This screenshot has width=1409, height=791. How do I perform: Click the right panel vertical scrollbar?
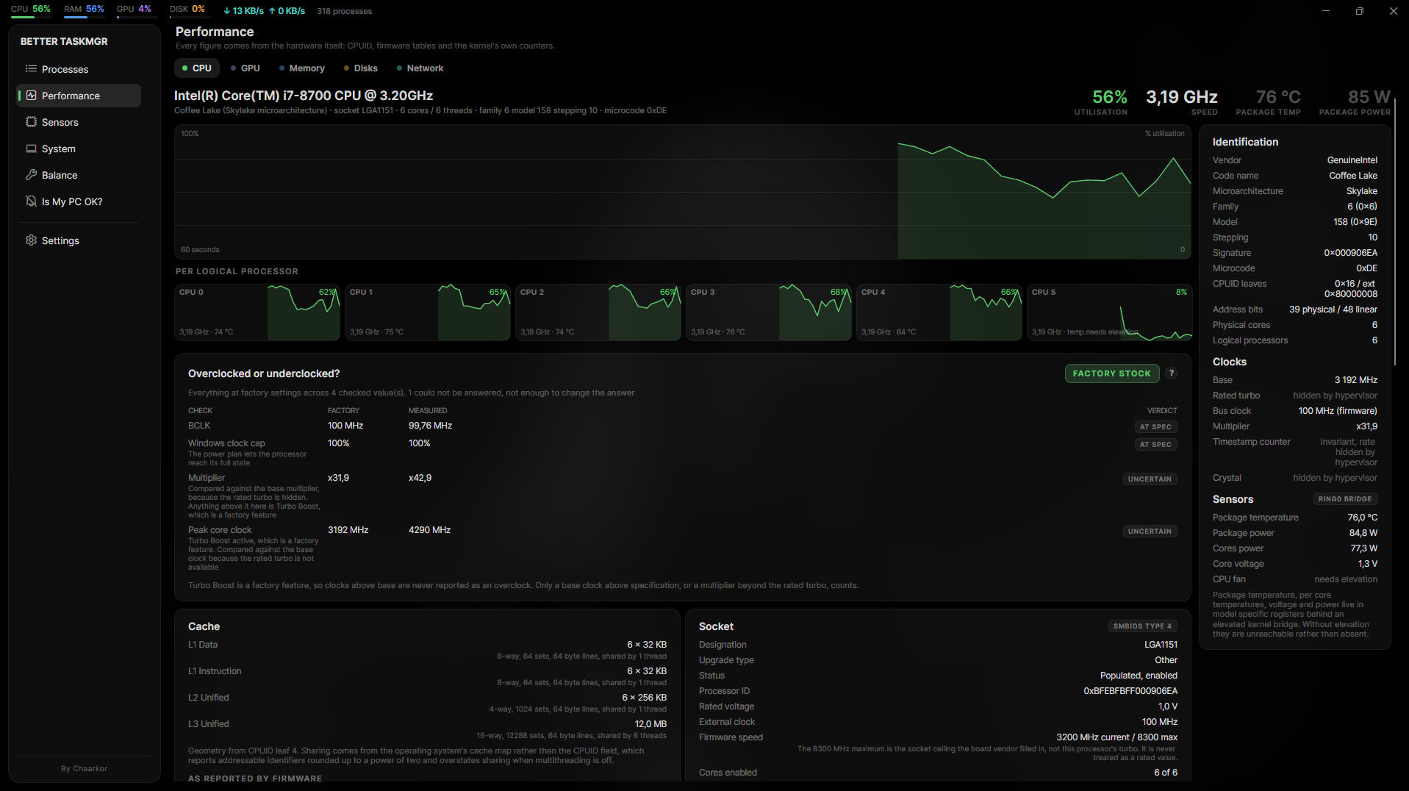click(1395, 232)
